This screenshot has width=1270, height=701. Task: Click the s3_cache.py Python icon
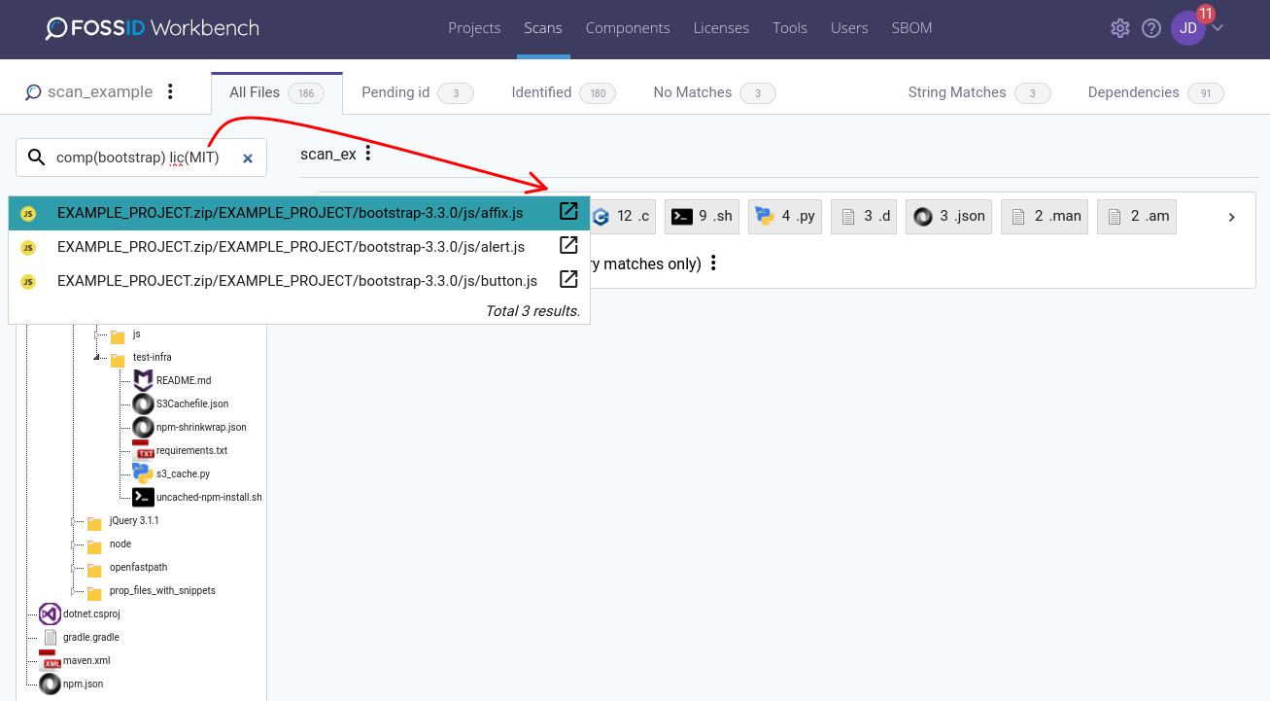[143, 474]
